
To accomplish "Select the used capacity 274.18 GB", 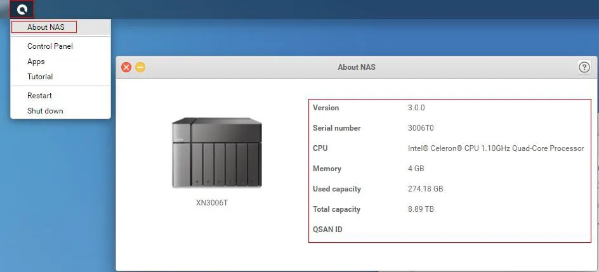I will click(426, 189).
